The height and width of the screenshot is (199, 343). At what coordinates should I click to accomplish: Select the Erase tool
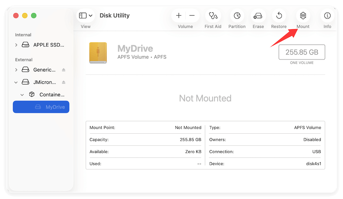click(x=258, y=15)
